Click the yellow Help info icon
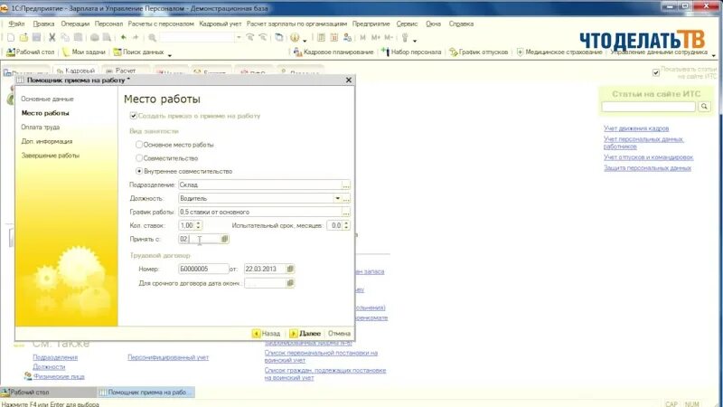723x407 pixels. click(295, 37)
